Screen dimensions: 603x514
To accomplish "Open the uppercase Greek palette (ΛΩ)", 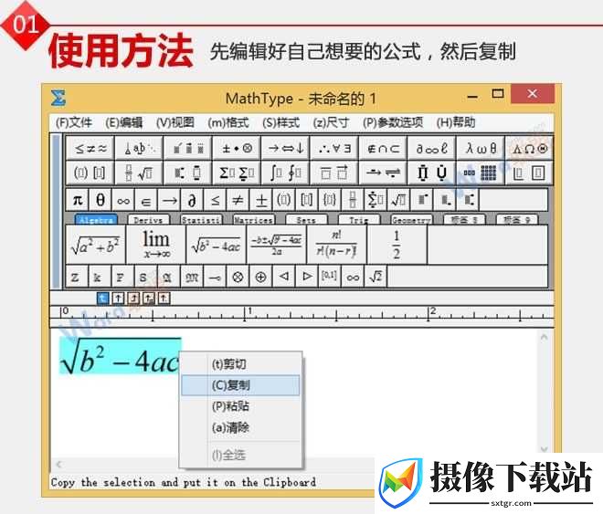I will [x=530, y=148].
